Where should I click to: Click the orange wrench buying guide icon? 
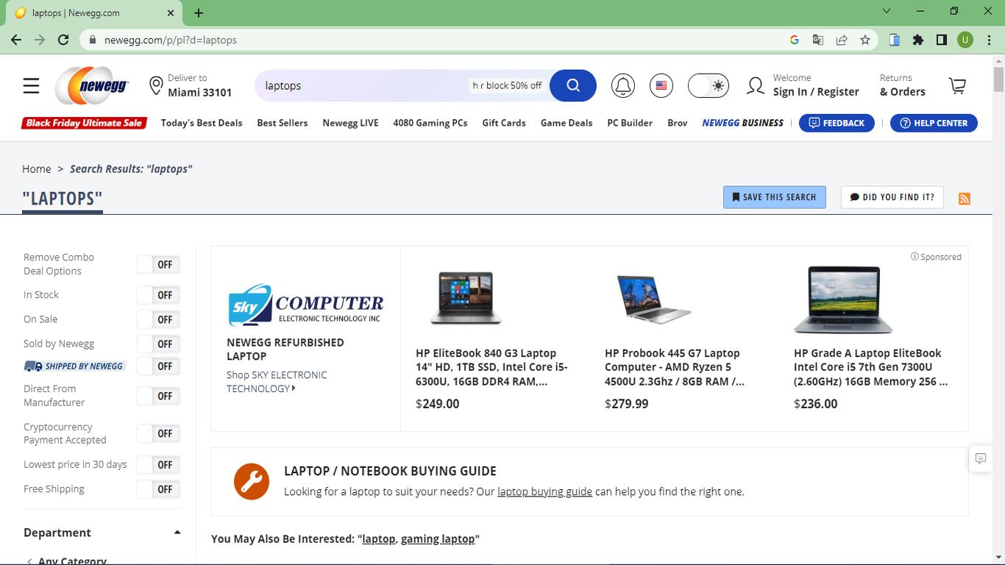(x=252, y=482)
